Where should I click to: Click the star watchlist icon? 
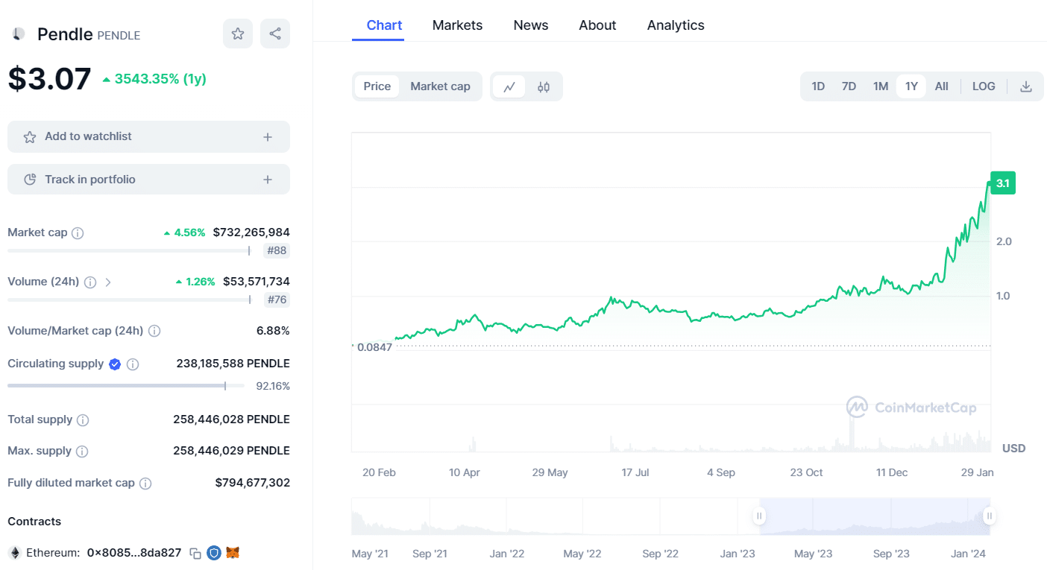[x=238, y=34]
